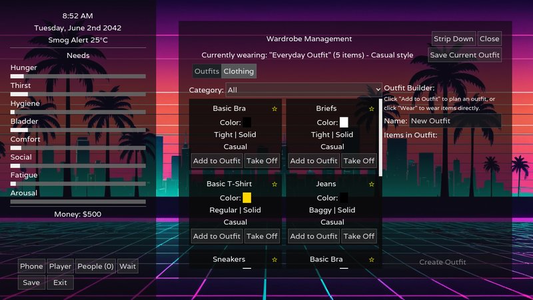Viewport: 533px width, 300px height.
Task: Toggle the star icon on the Briefs card
Action: pos(371,109)
